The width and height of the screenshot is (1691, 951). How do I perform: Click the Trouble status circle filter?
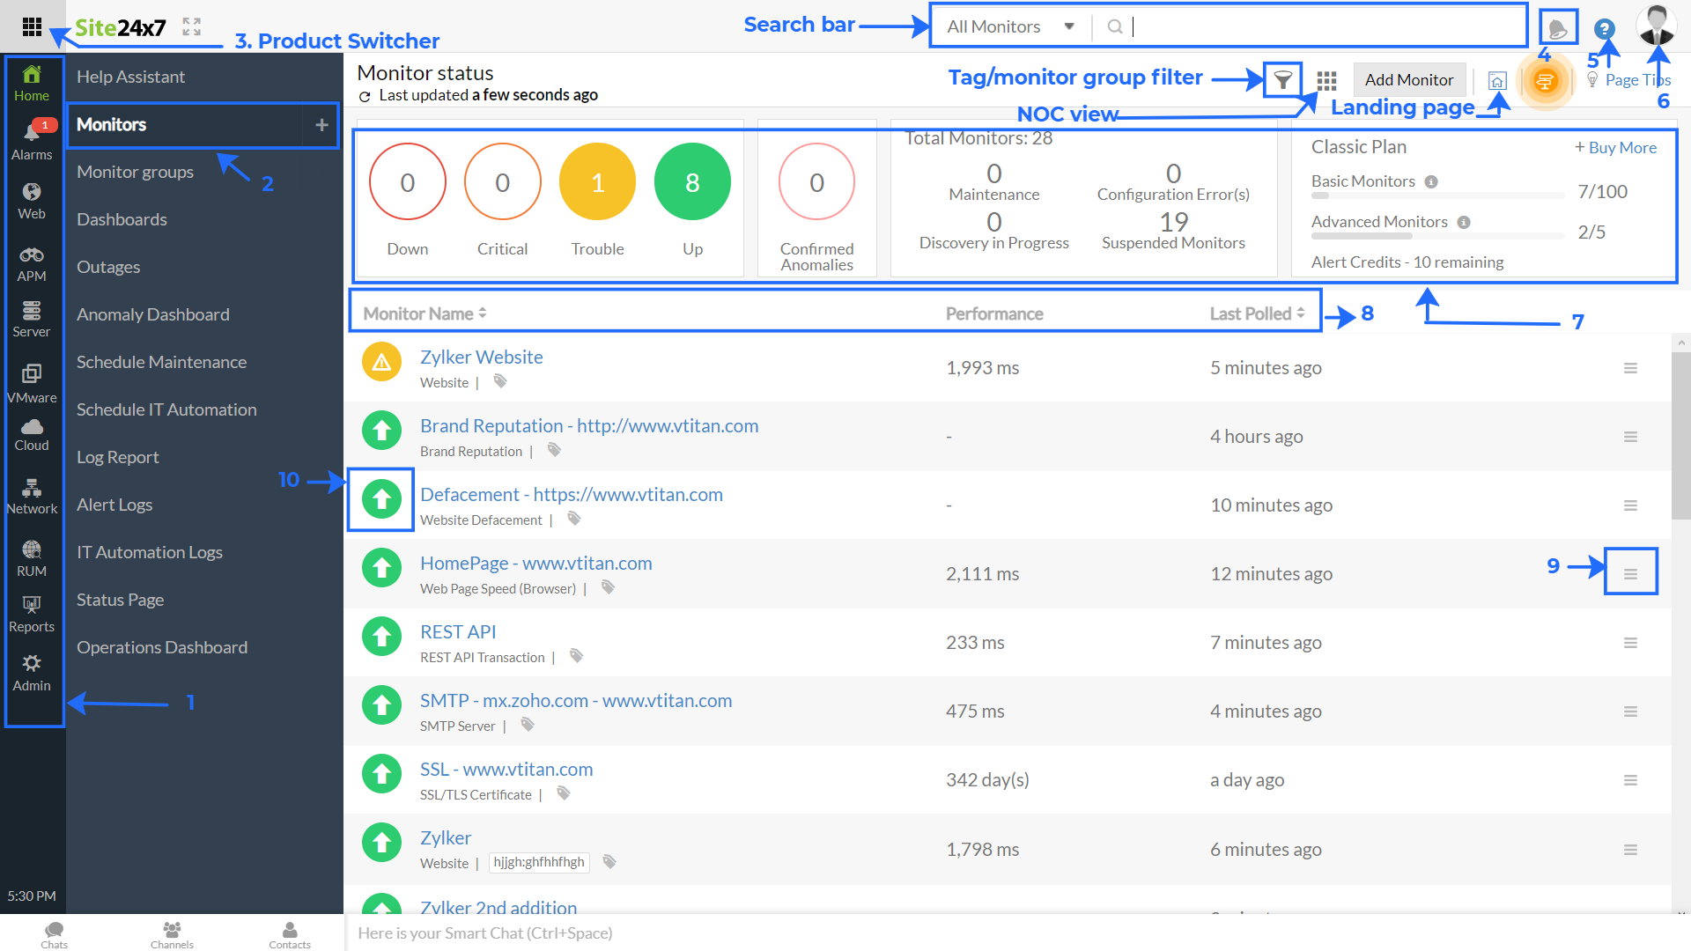(x=597, y=182)
